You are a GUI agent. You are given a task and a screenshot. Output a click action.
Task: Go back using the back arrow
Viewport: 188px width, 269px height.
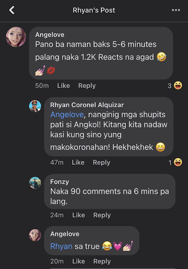click(x=12, y=10)
